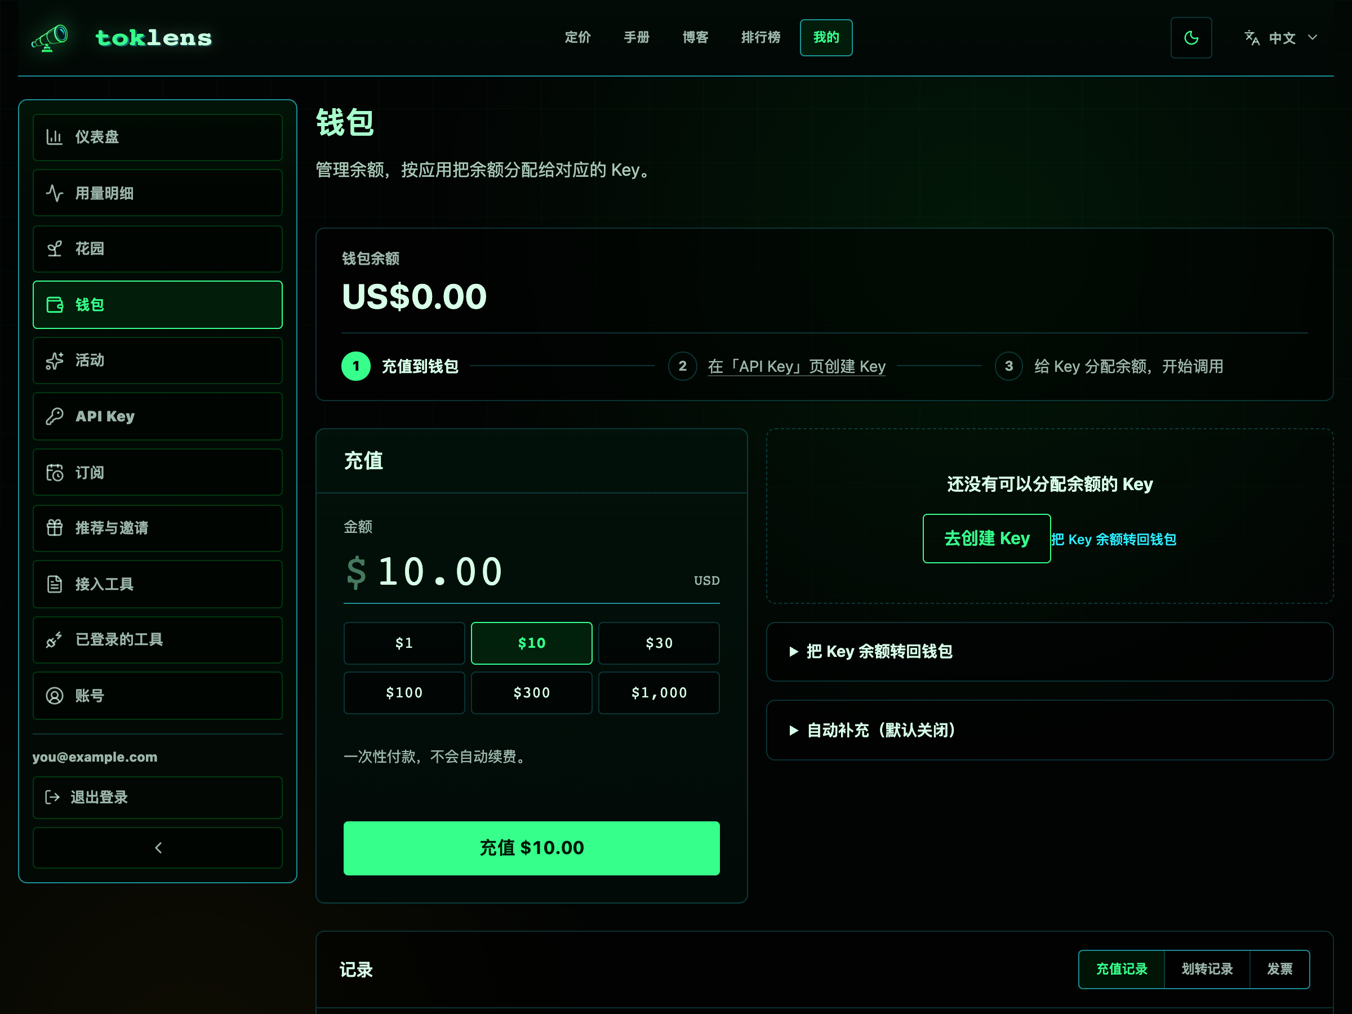
Task: Click the 仪表盘 bar chart icon
Action: (x=55, y=137)
